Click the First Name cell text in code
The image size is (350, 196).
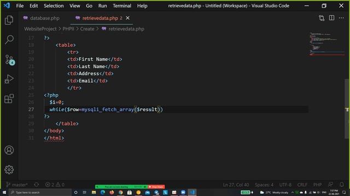pyautogui.click(x=93, y=59)
